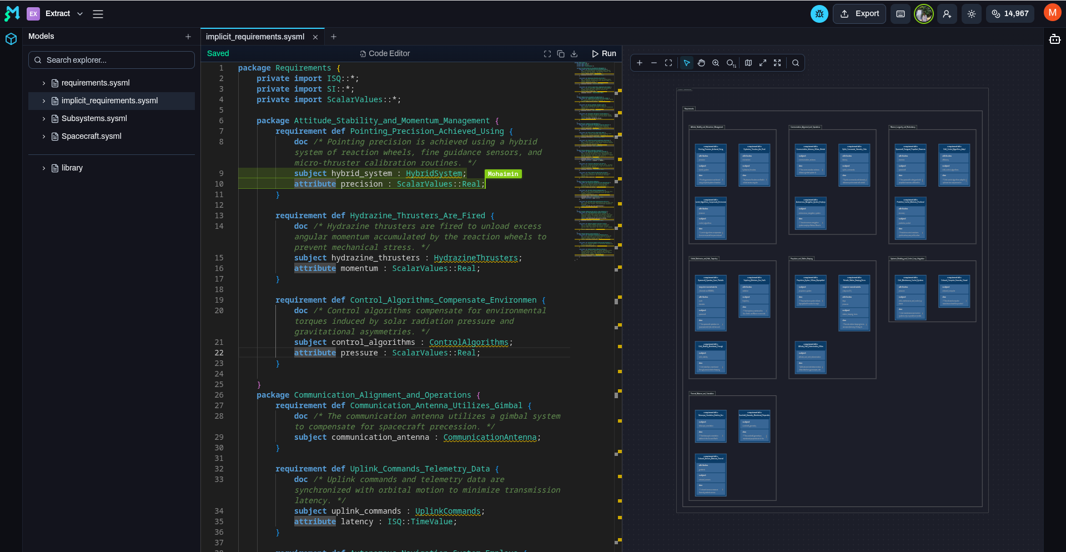The image size is (1066, 552).
Task: Select the hand pan tool
Action: [x=701, y=63]
